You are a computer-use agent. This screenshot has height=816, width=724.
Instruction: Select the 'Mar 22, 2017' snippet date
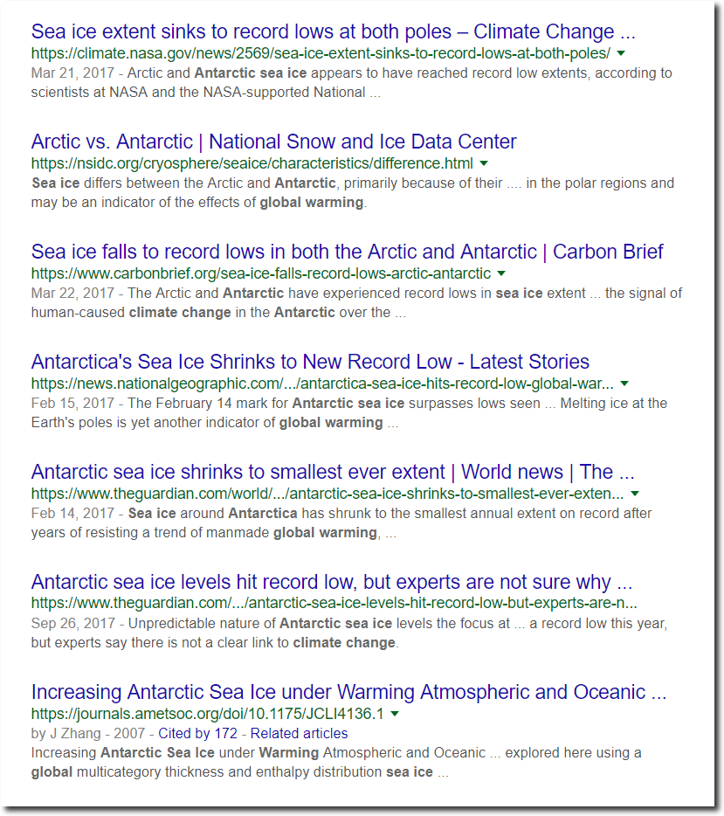pos(72,293)
